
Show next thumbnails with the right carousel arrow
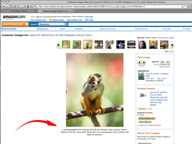pyautogui.click(x=172, y=45)
